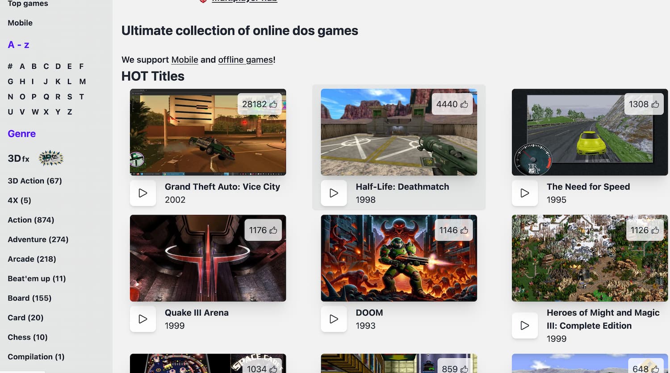Filter by letter X
The height and width of the screenshot is (373, 670).
click(46, 112)
